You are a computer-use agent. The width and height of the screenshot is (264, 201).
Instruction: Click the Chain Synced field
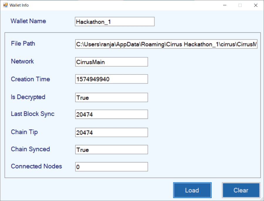(x=111, y=150)
